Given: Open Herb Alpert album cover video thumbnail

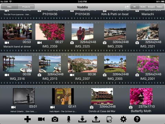Looking at the screenshot, I should (x=63, y=96).
